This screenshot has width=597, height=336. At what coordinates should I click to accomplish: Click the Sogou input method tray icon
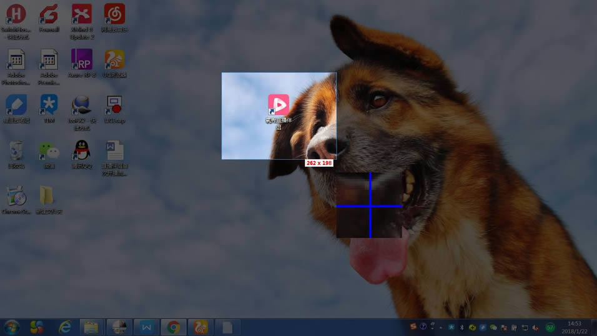pyautogui.click(x=413, y=327)
